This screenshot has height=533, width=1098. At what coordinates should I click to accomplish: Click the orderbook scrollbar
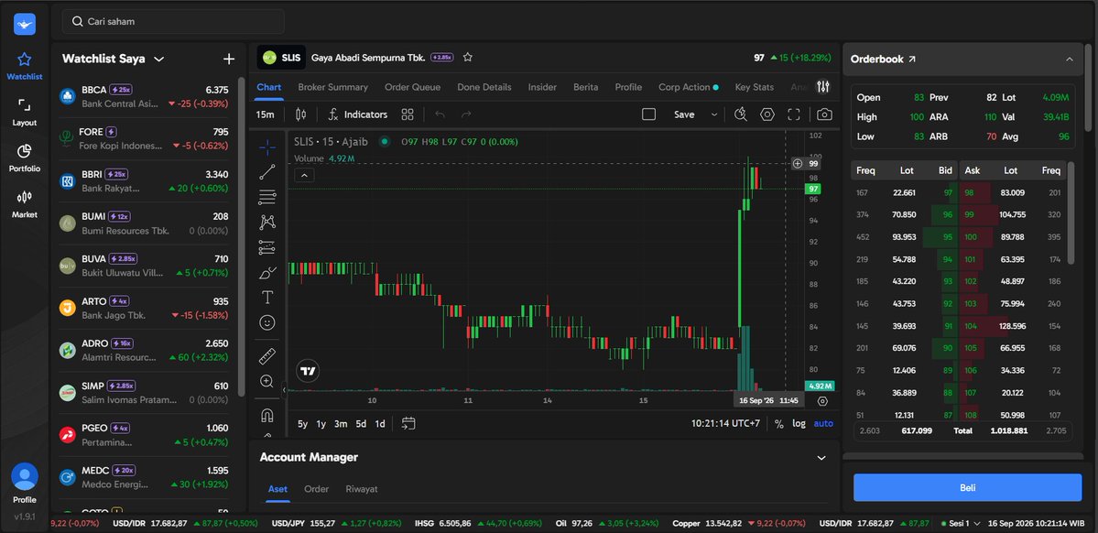(1070, 212)
